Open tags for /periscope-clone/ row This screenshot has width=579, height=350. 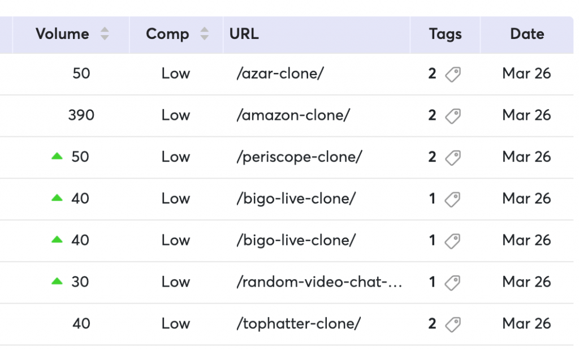pos(453,158)
